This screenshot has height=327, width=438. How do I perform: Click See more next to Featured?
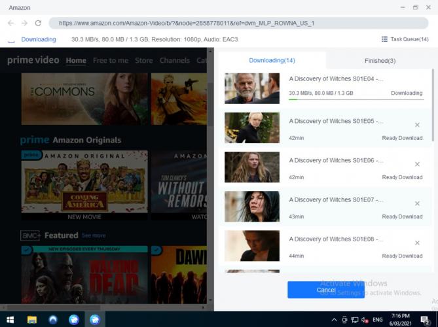point(94,235)
